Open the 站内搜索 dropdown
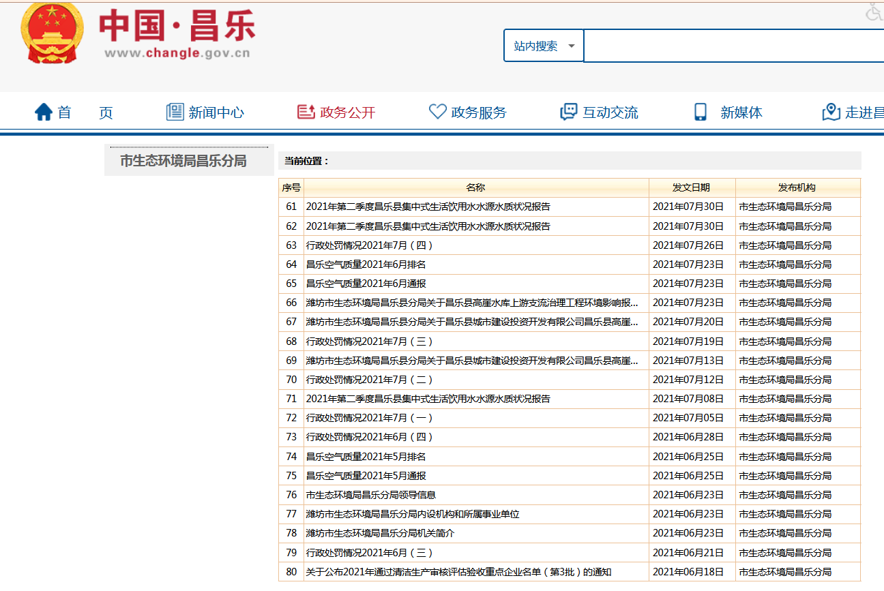Image resolution: width=884 pixels, height=591 pixels. [x=544, y=46]
